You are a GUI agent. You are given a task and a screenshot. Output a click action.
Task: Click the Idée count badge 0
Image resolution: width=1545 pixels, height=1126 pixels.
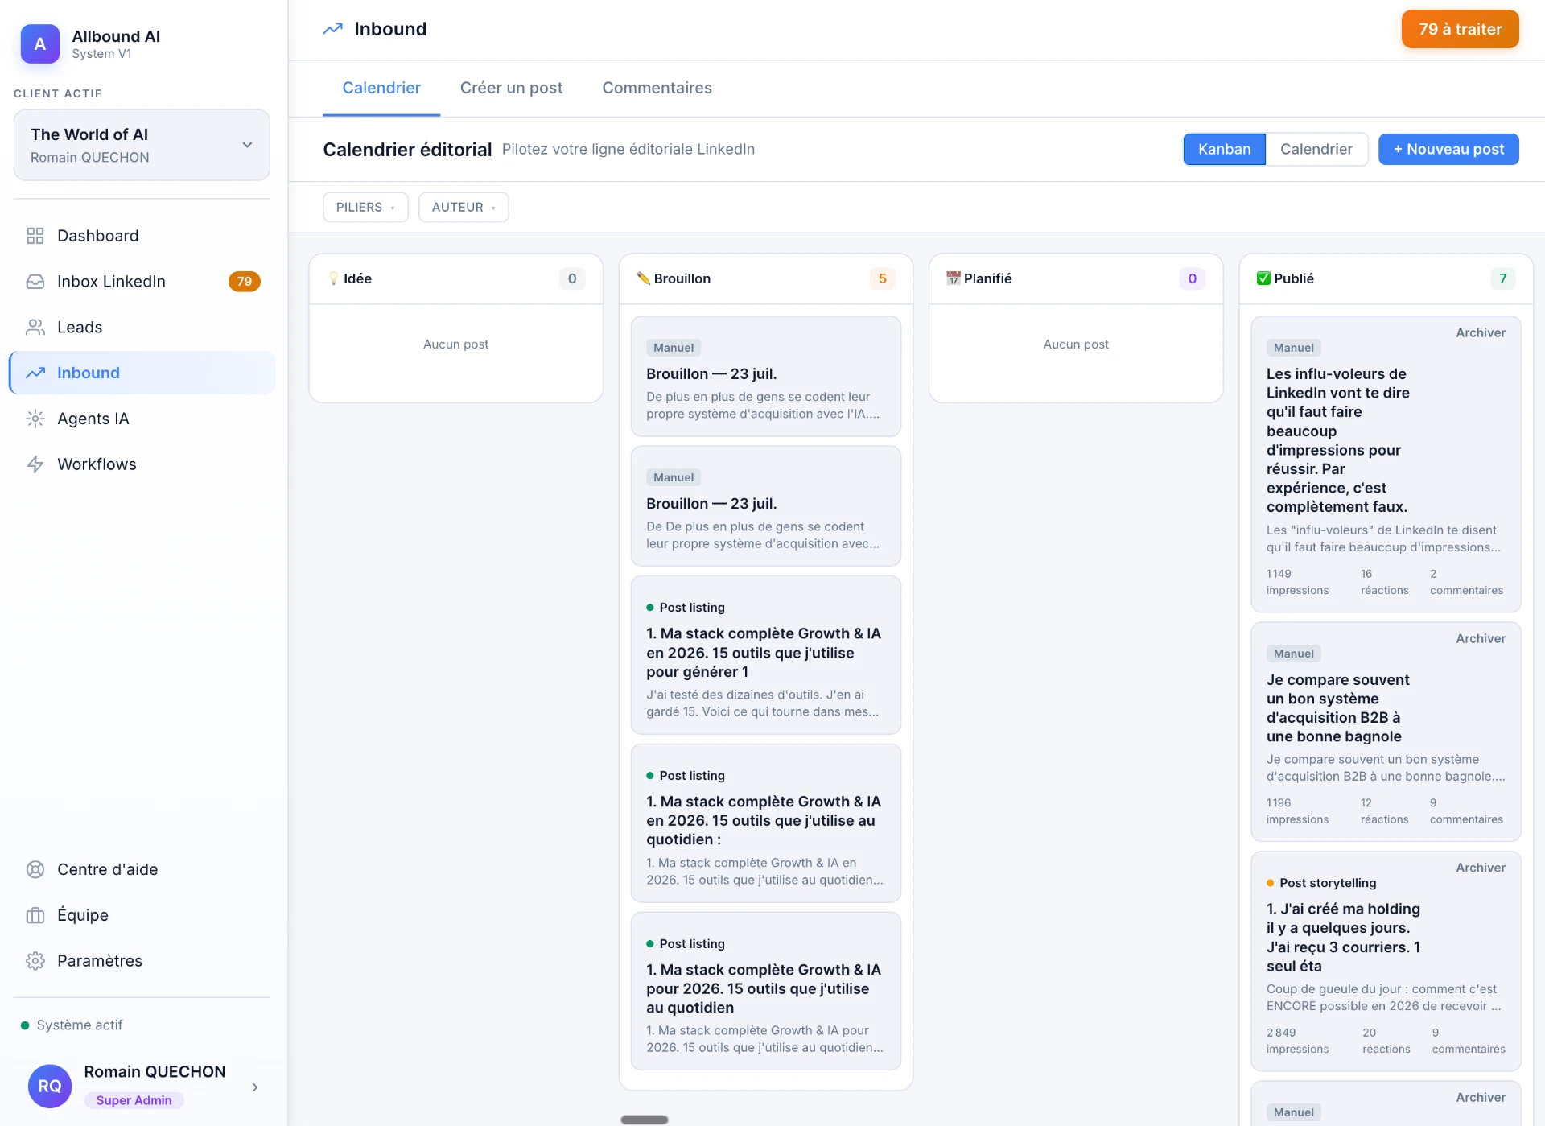click(x=572, y=278)
